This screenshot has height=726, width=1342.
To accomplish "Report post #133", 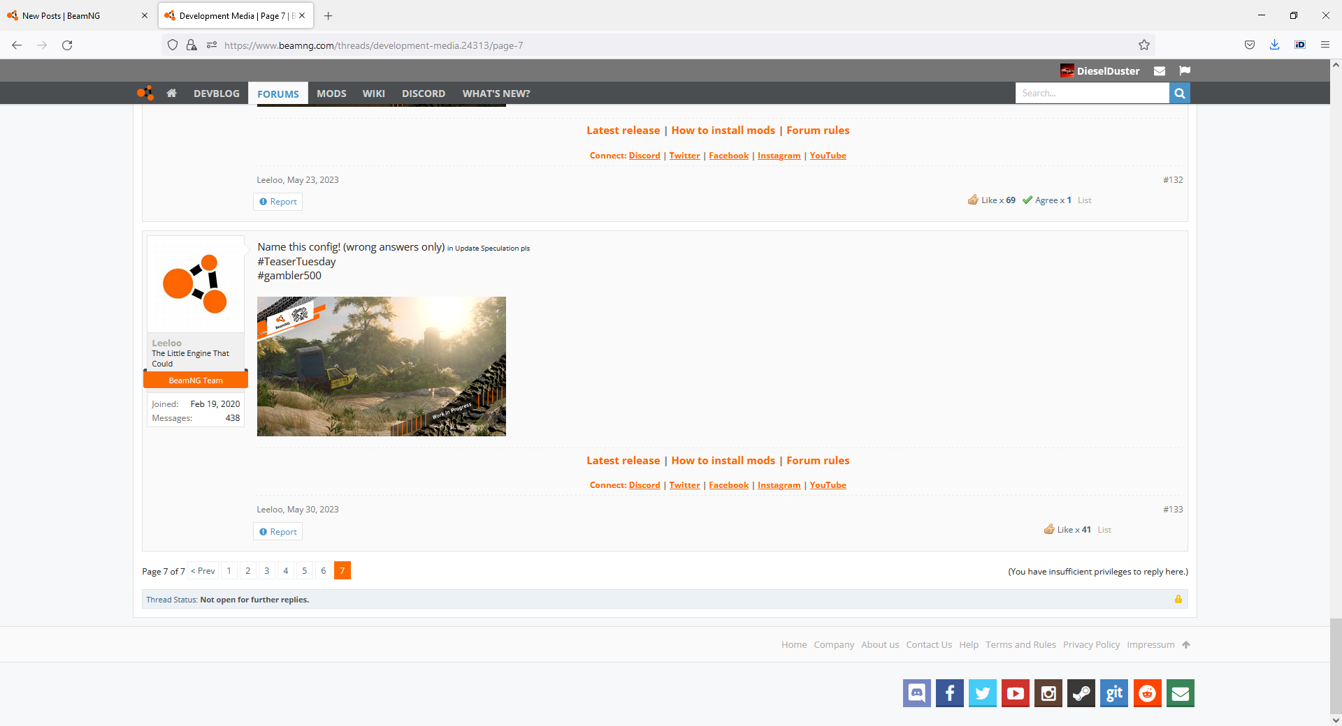I will (277, 531).
